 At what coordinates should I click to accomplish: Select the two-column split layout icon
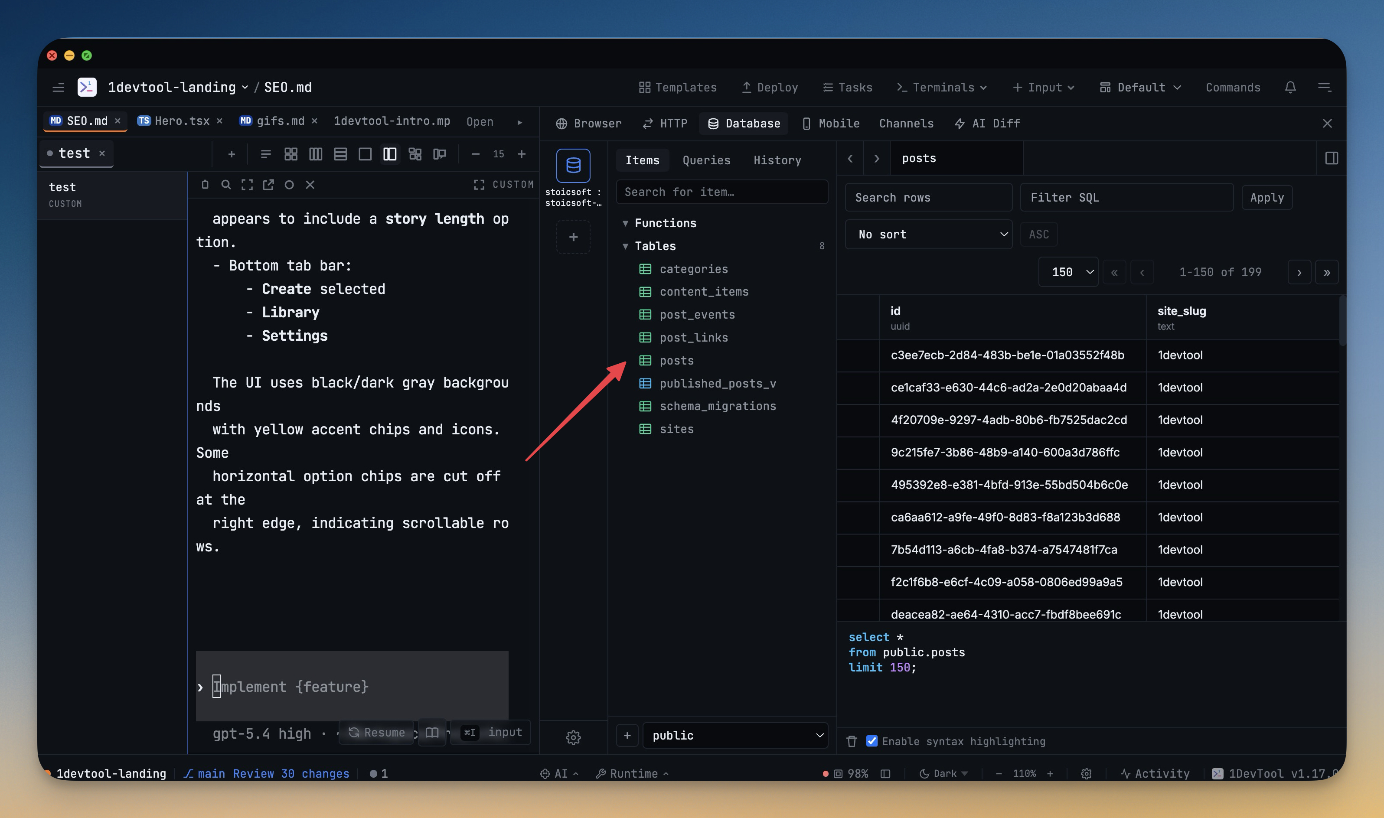pos(389,154)
